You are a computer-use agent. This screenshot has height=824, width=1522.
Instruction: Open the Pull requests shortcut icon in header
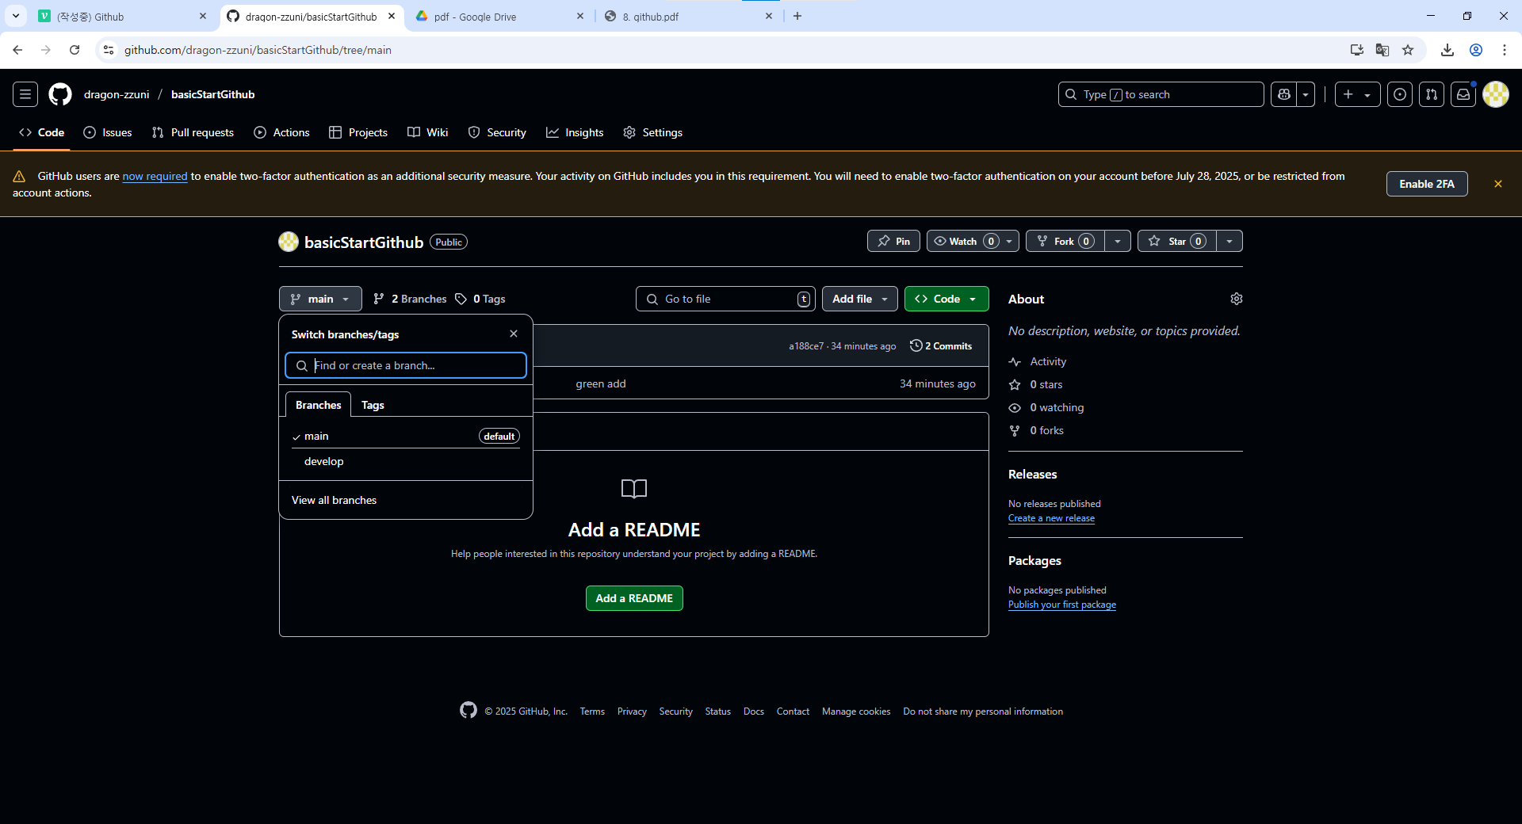1432,94
